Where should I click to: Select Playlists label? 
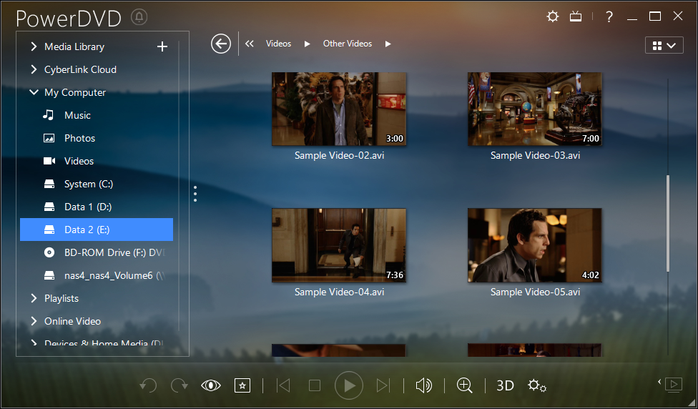tap(62, 298)
